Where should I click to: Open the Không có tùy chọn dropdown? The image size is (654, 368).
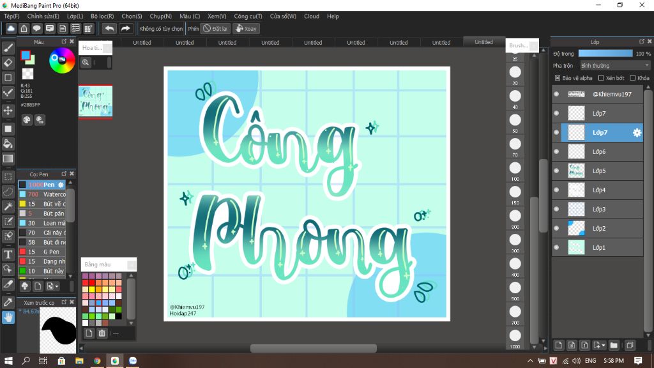(161, 28)
